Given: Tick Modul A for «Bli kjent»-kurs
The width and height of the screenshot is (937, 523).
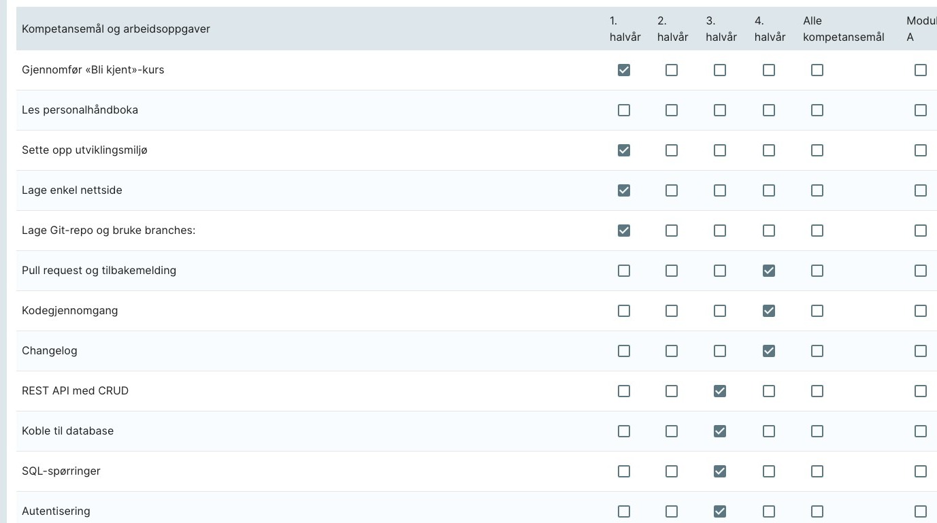Looking at the screenshot, I should 921,70.
